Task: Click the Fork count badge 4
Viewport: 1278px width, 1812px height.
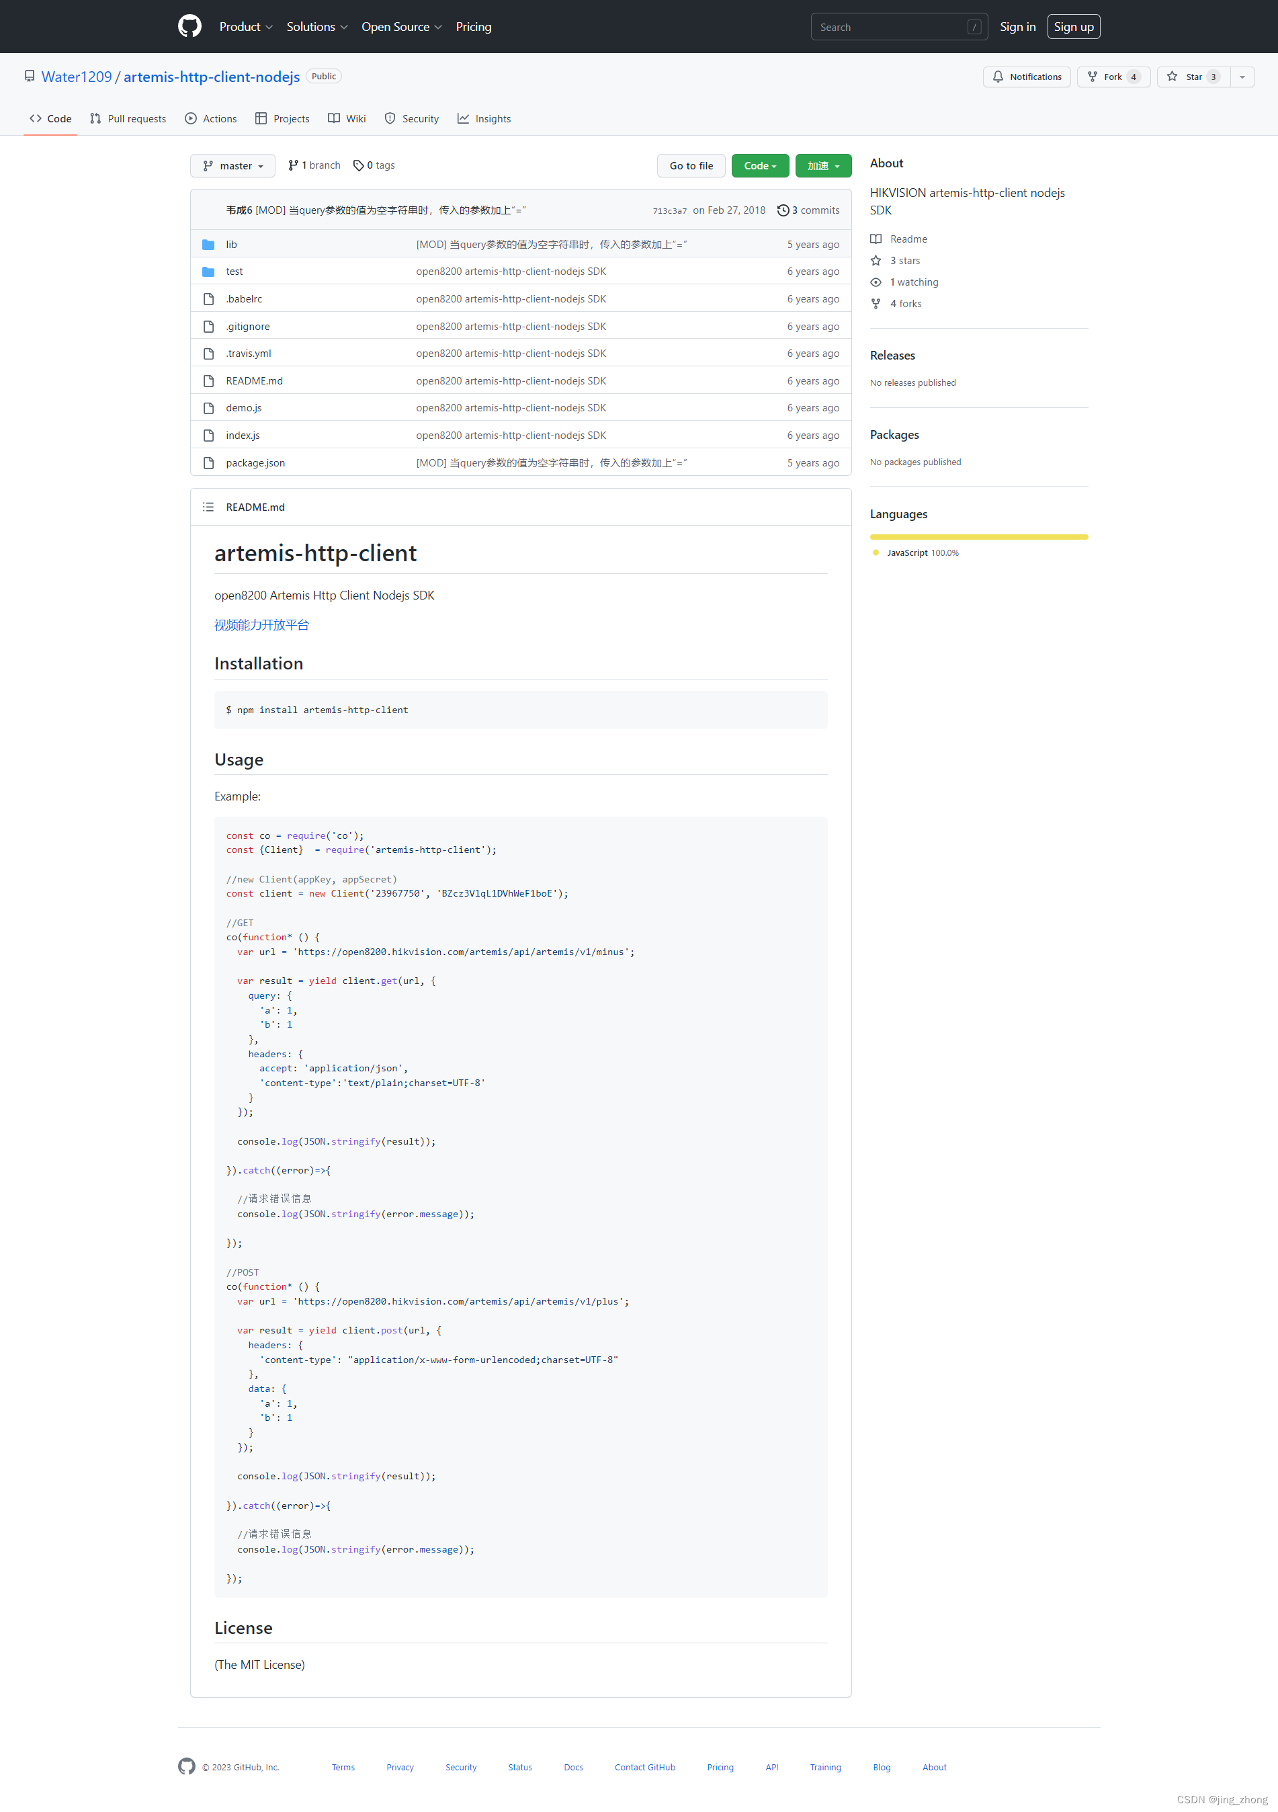Action: (x=1134, y=77)
